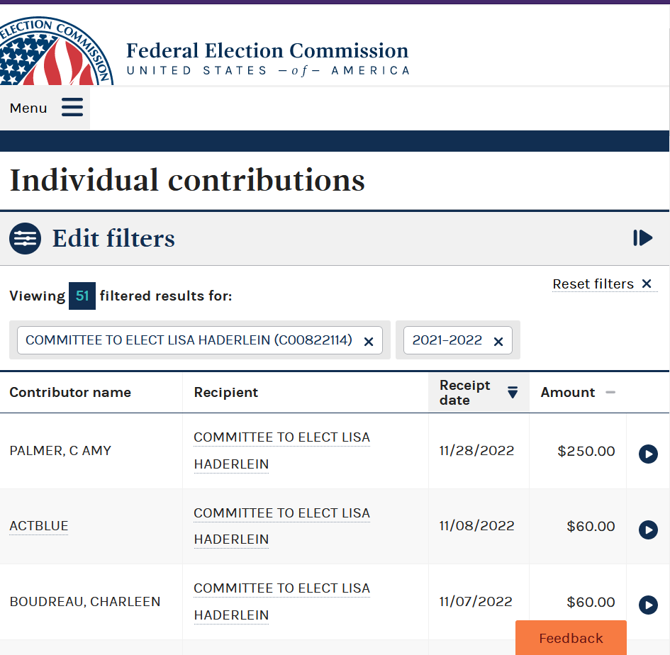Open recipient link in BOUDREAU row

tap(281, 602)
